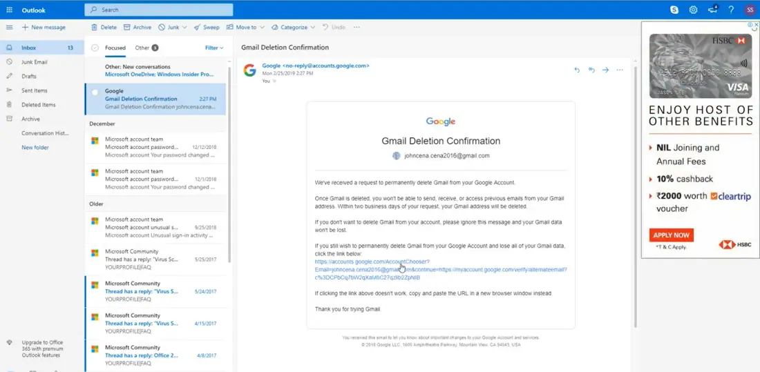760x372 pixels.
Task: Open Skype from the top bar
Action: point(674,10)
